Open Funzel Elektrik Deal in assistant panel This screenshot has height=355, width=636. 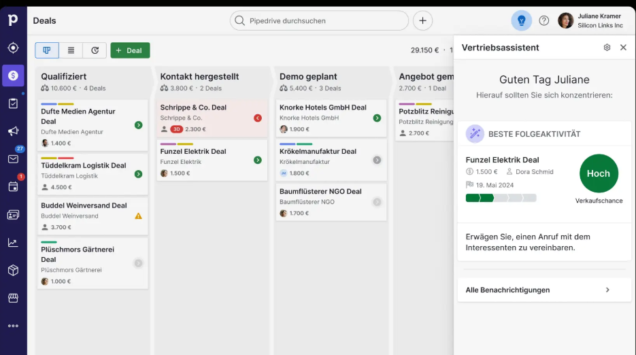(x=502, y=160)
